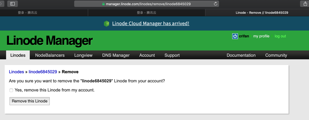Click the lock icon in address bar
The height and width of the screenshot is (120, 309).
pos(103,4)
